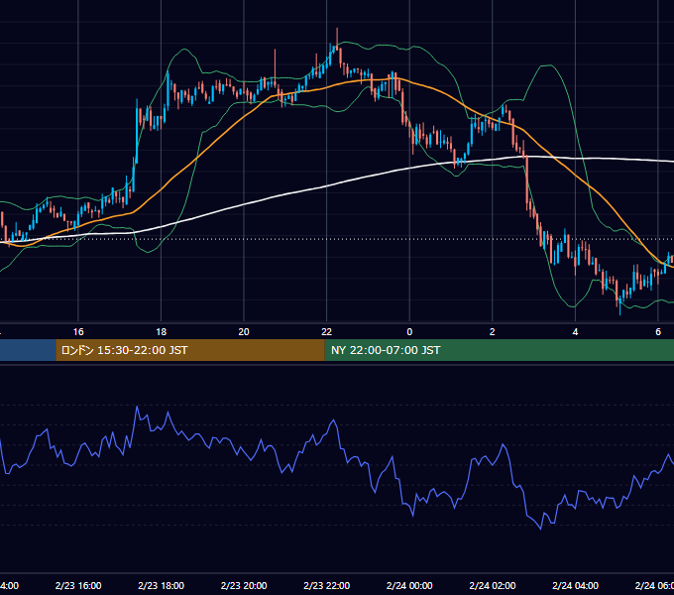This screenshot has width=674, height=595.
Task: Click the 2/23 18:00 label on lower axis
Action: [162, 585]
